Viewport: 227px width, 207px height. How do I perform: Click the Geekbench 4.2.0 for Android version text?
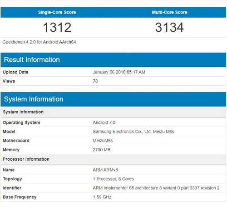tap(39, 42)
